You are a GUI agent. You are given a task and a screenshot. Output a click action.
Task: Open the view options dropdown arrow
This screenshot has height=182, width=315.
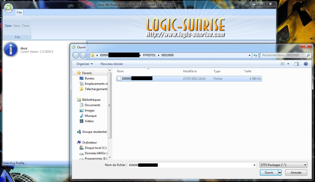pos(288,64)
